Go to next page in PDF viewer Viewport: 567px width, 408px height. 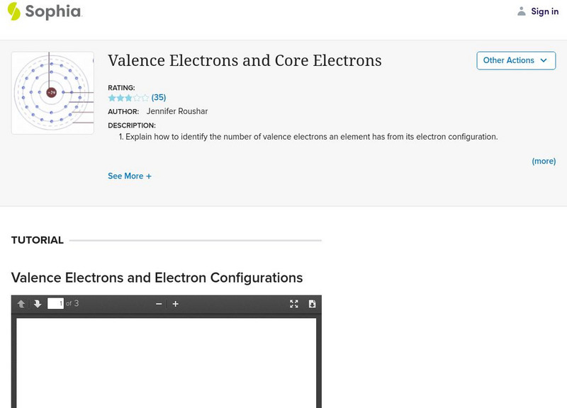click(x=38, y=304)
